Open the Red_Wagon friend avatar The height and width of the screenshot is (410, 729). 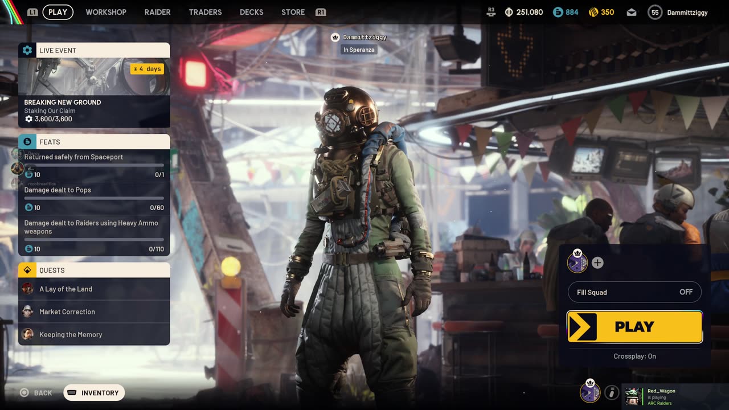coord(633,396)
